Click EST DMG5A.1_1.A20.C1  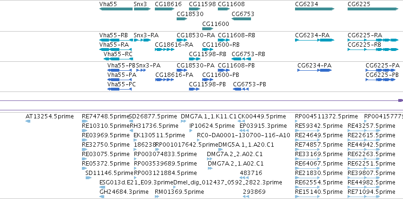click(x=221, y=149)
